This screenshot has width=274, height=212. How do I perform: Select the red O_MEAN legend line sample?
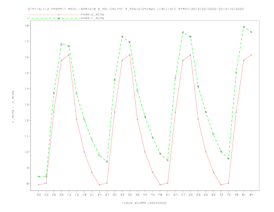pyautogui.click(x=54, y=15)
